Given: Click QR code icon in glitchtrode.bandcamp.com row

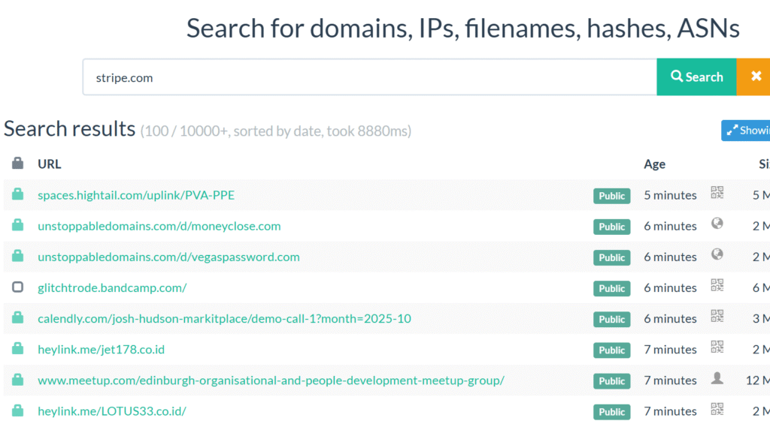Looking at the screenshot, I should coord(717,285).
